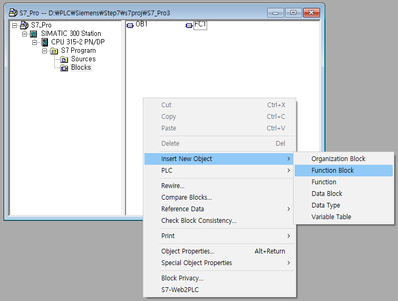Image resolution: width=398 pixels, height=301 pixels.
Task: Select the Sources label in tree
Action: point(83,59)
